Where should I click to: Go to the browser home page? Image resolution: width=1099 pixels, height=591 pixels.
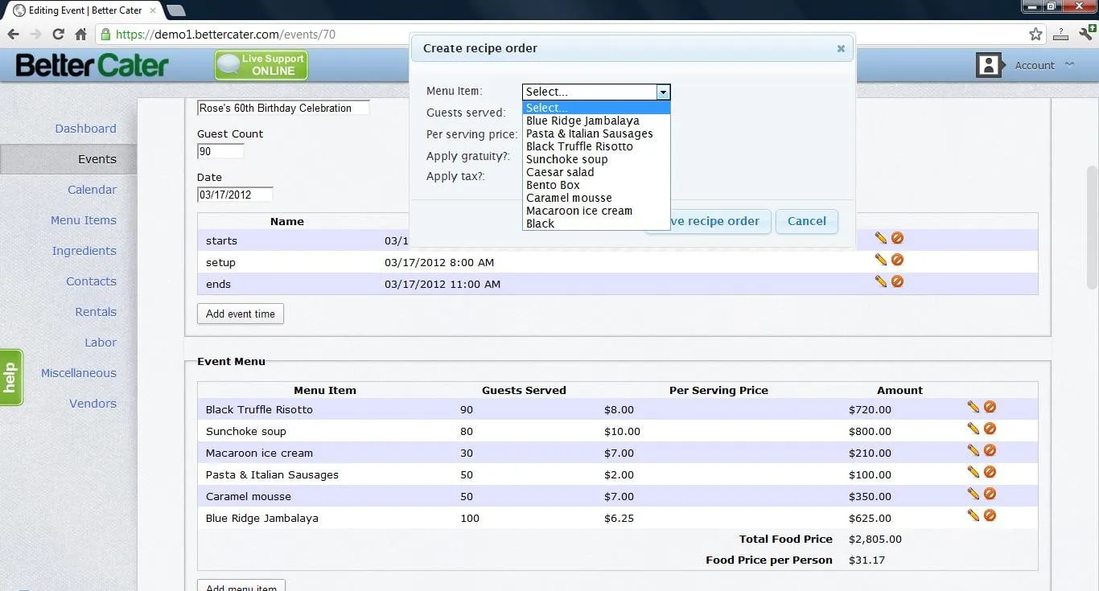click(80, 35)
